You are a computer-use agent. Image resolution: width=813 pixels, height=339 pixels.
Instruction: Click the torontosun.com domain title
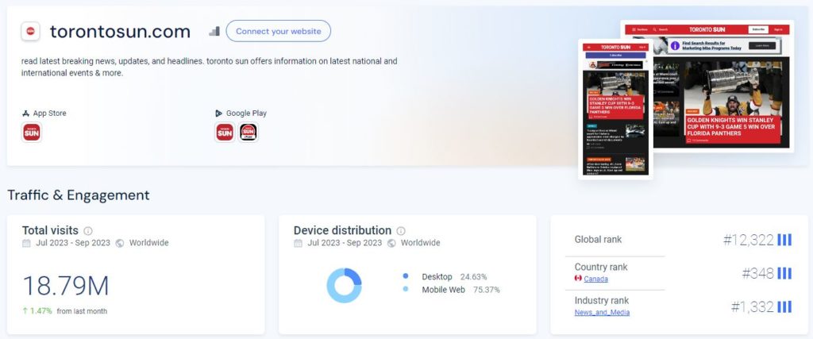(x=121, y=32)
